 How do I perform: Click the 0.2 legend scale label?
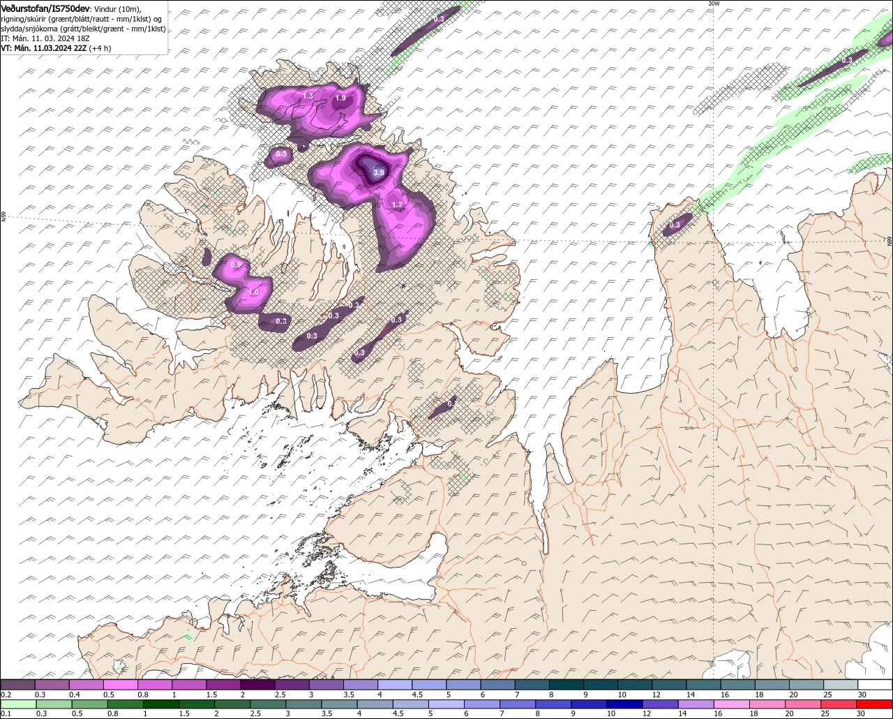click(x=6, y=695)
